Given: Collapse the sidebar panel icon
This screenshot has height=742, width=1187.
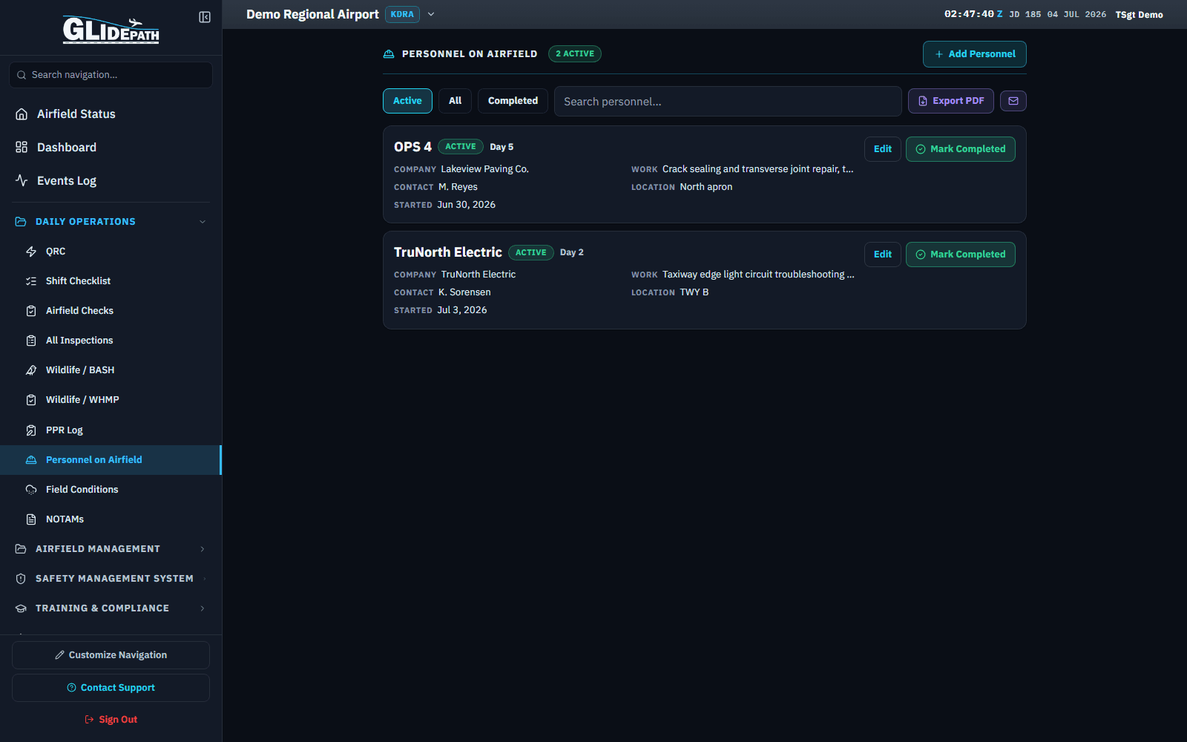Looking at the screenshot, I should coord(205,17).
